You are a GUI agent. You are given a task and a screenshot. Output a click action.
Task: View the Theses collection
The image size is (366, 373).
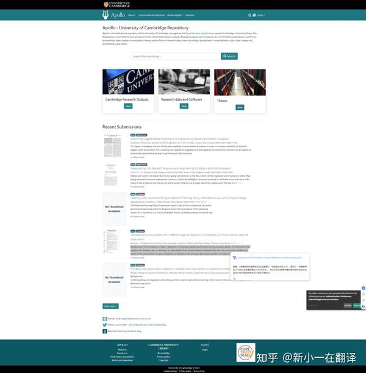240,107
